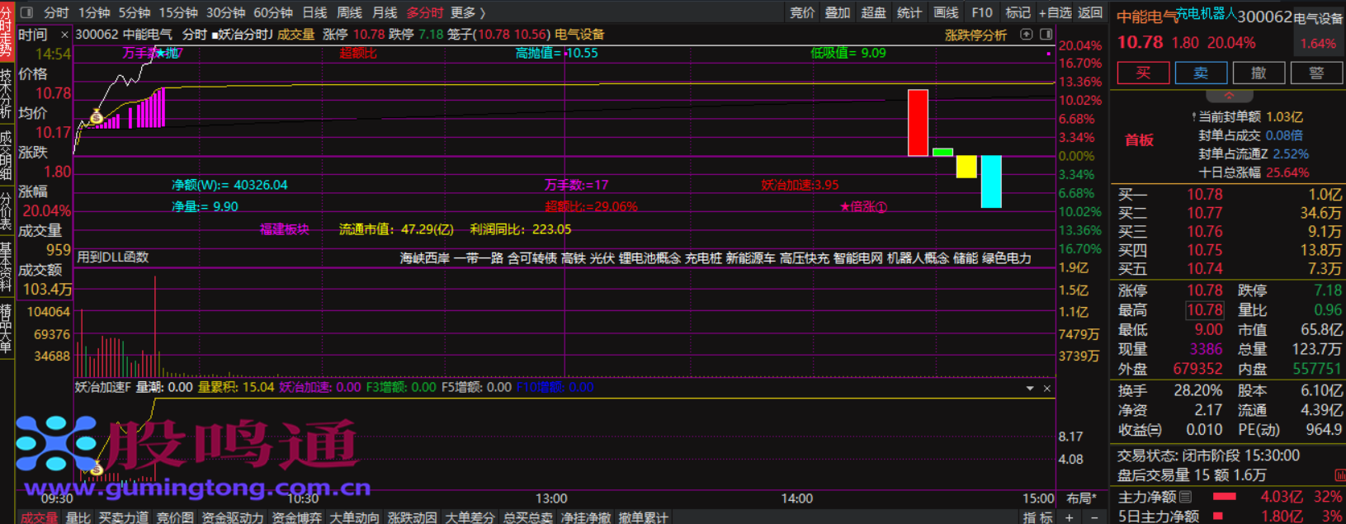1346x524 pixels.
Task: Open the 布局 layout menu
Action: [x=1080, y=498]
